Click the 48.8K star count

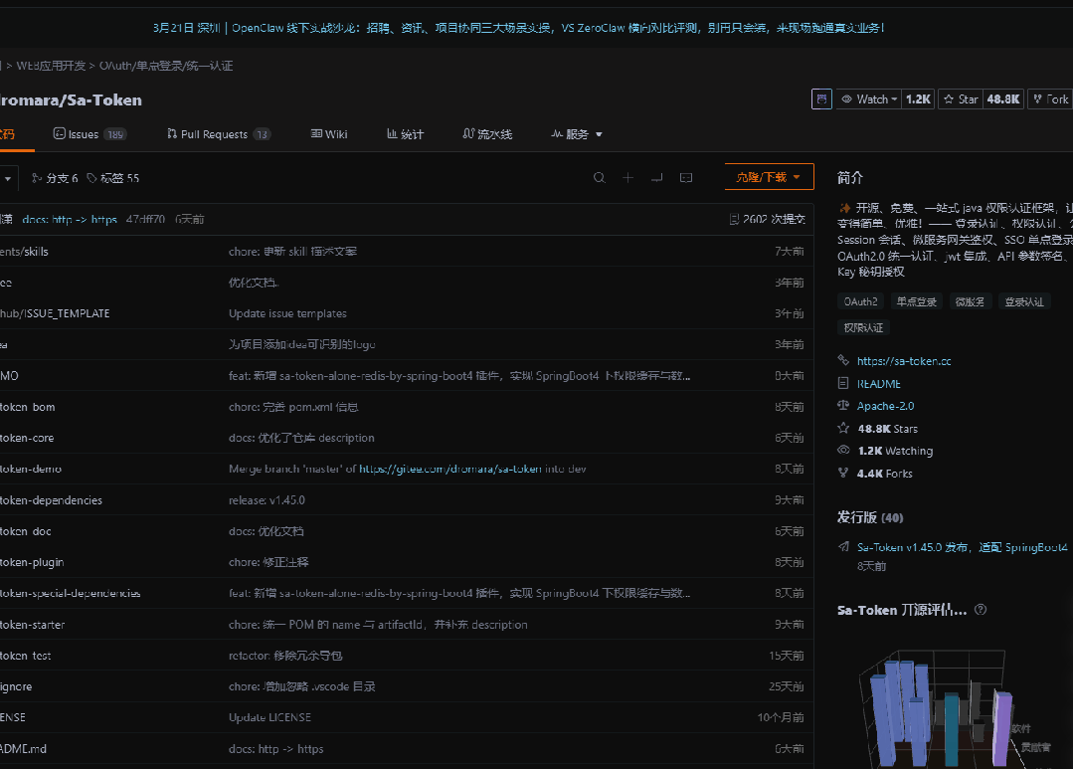click(x=1003, y=99)
